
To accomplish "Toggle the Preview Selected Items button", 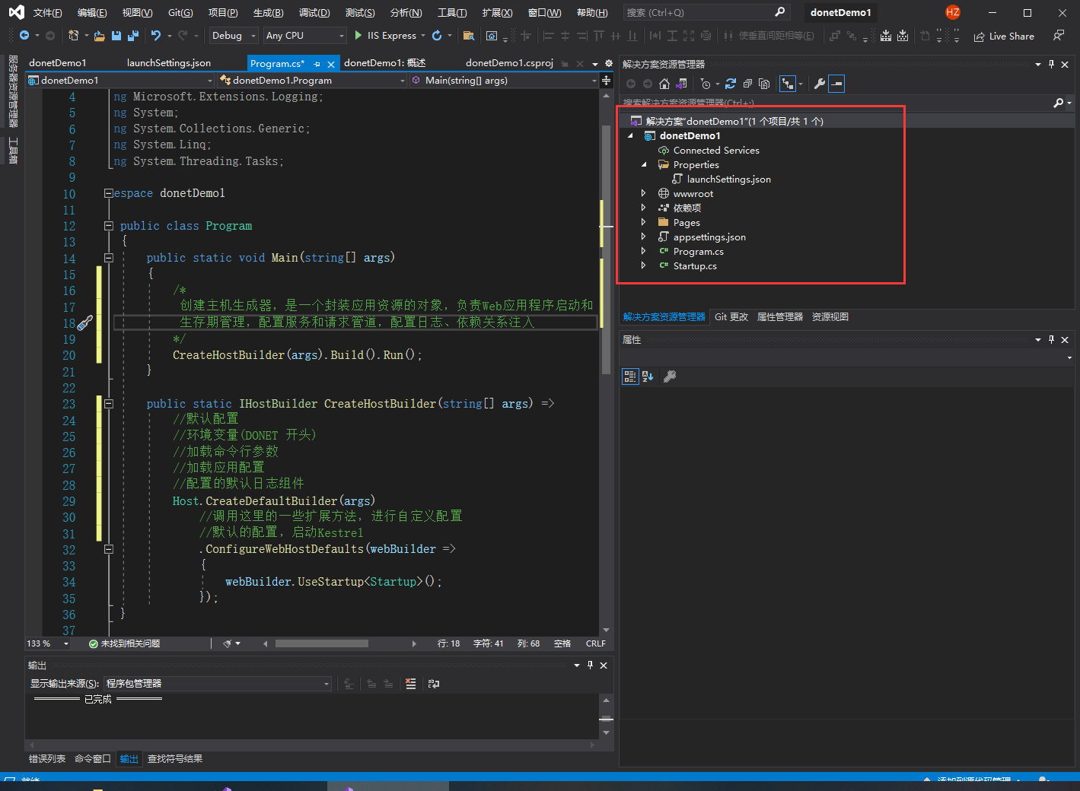I will [x=836, y=84].
